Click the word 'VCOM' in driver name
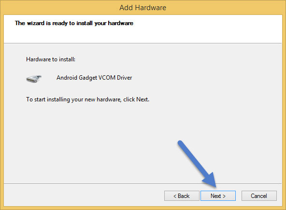Viewport: 286px width, 210px height. (107, 78)
